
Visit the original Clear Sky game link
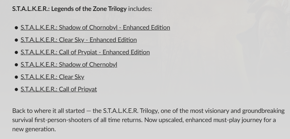[52, 77]
